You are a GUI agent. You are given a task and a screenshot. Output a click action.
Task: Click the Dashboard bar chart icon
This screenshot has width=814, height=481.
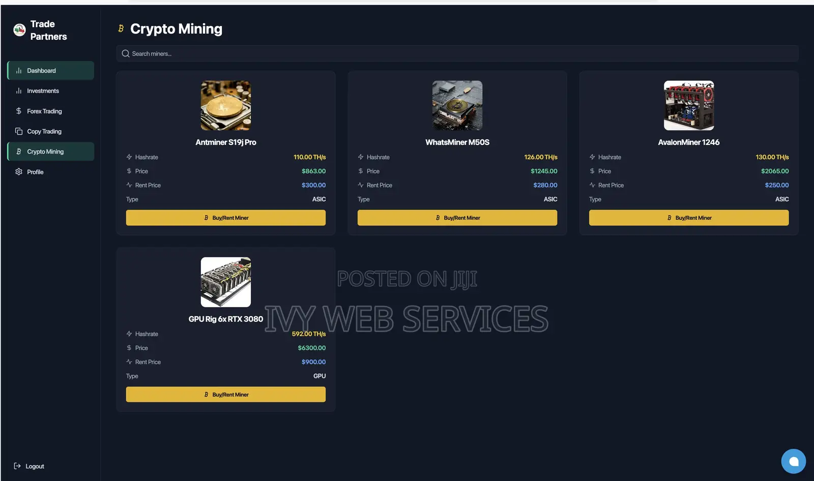click(x=19, y=71)
